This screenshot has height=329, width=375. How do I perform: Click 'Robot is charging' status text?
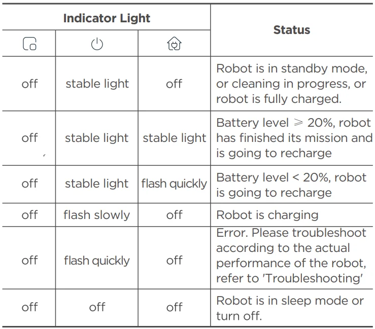click(267, 215)
